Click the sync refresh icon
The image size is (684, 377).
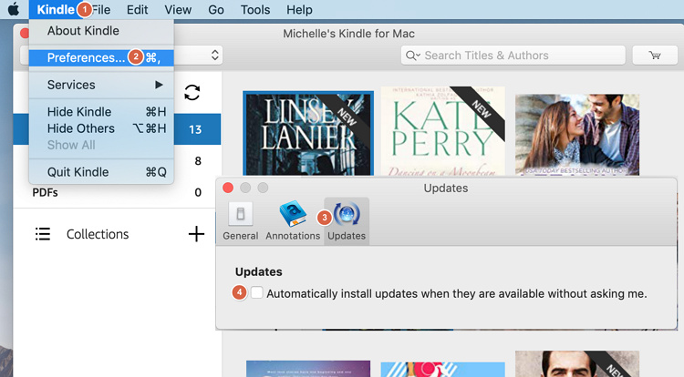(192, 92)
